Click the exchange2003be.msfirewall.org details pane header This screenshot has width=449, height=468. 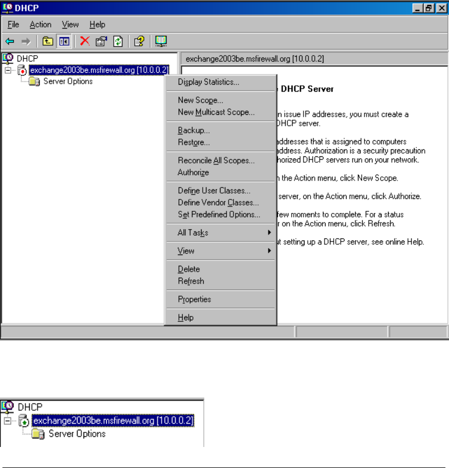click(x=314, y=59)
